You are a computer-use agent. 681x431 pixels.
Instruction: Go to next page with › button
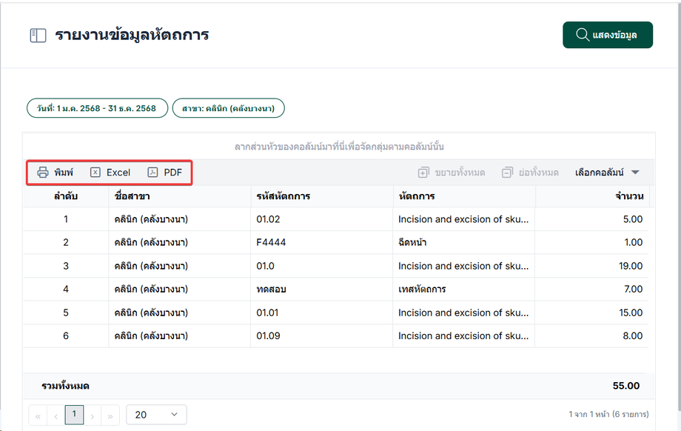click(x=93, y=415)
